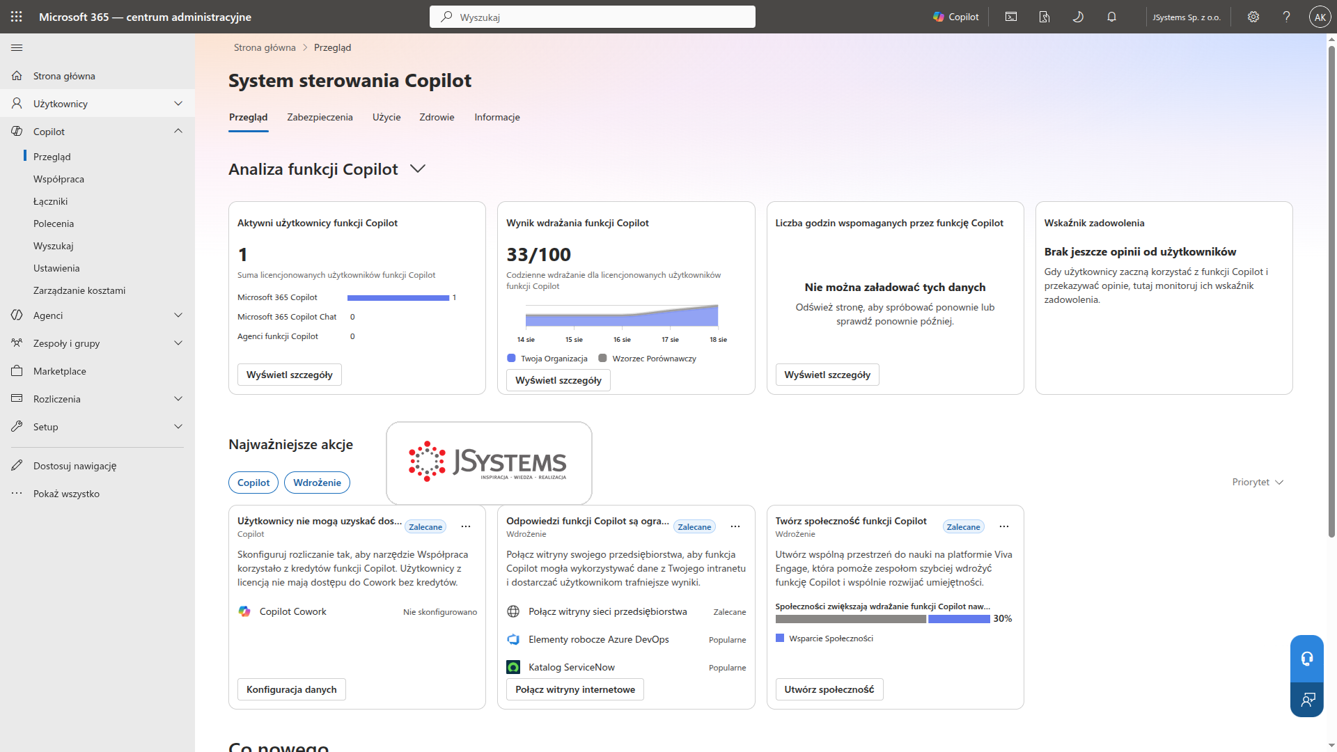Screen dimensions: 1337x752
Task: Collapse the Analiza funkcji Copilot section
Action: point(418,169)
